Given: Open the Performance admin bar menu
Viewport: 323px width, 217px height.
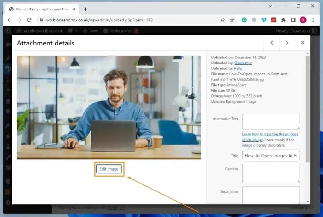Looking at the screenshot, I should coord(120,31).
